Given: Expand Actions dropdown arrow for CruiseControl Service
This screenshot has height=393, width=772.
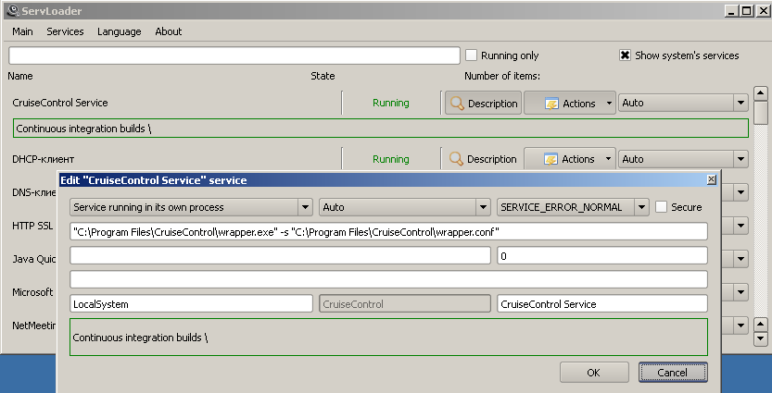Looking at the screenshot, I should point(609,104).
